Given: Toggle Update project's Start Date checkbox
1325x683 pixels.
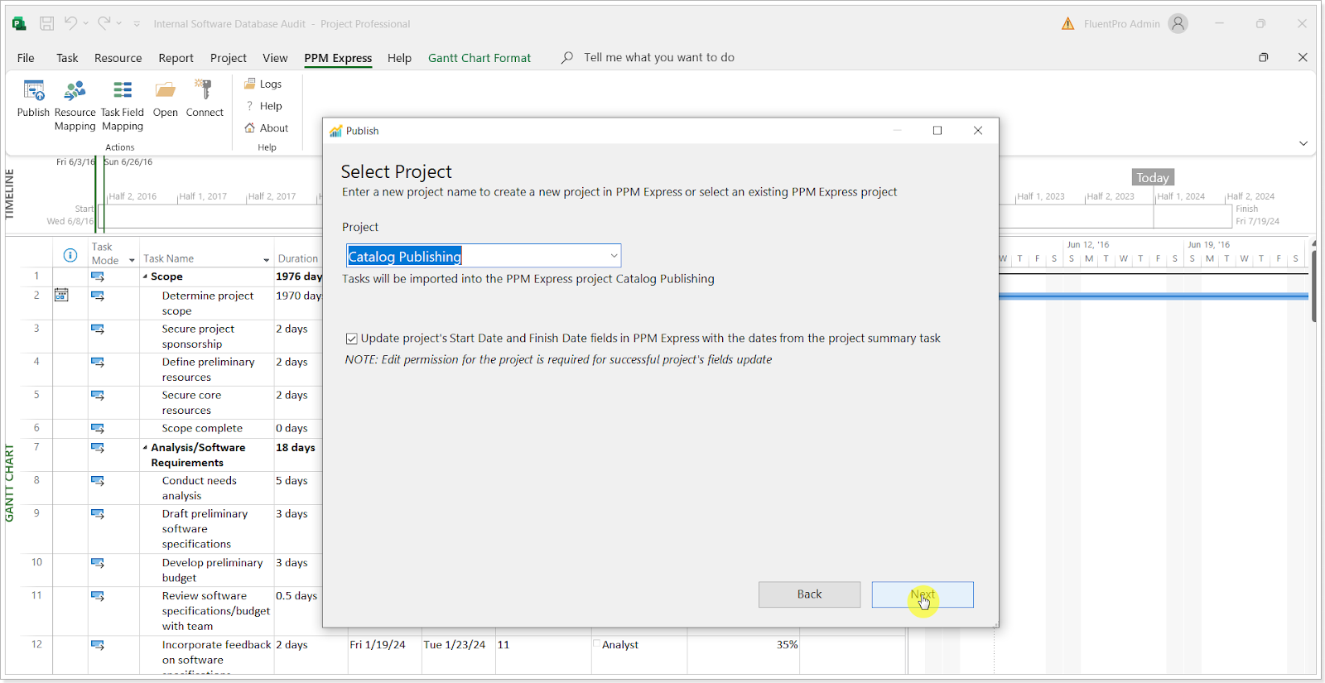Looking at the screenshot, I should (x=352, y=339).
